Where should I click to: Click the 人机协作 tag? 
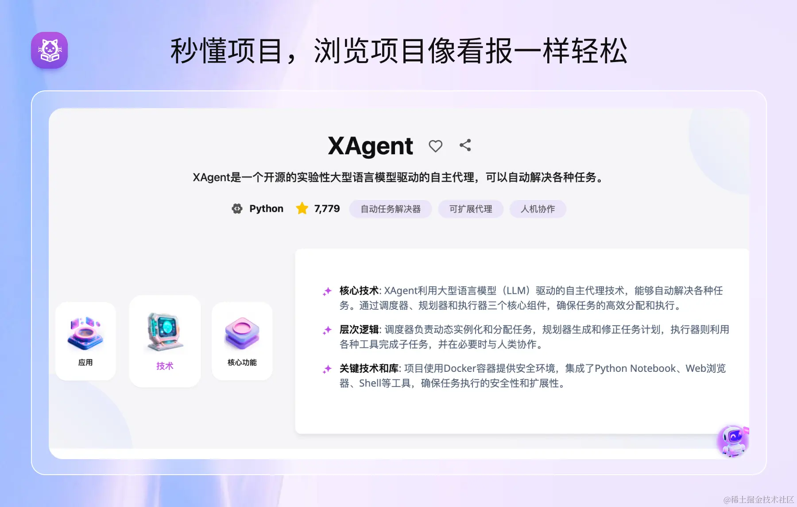(x=538, y=209)
